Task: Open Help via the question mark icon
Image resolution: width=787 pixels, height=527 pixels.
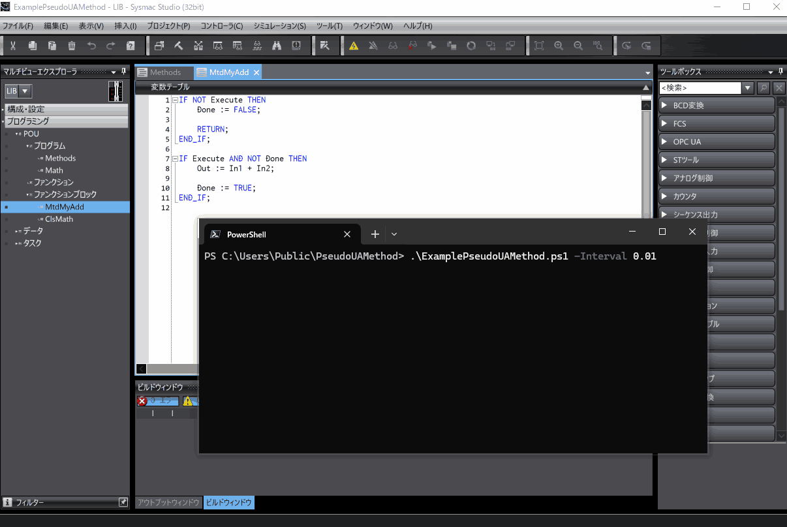Action: click(131, 46)
